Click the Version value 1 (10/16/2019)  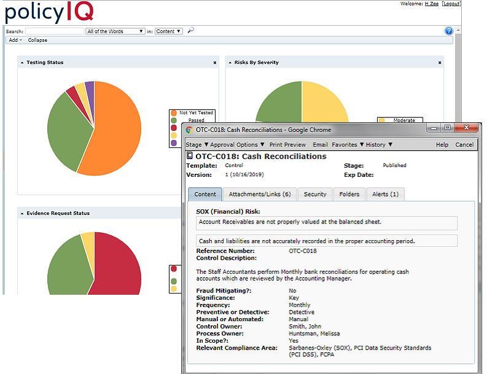point(244,174)
